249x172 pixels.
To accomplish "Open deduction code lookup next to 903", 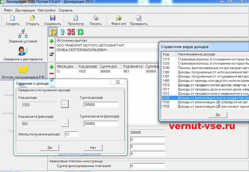I will click(65, 123).
